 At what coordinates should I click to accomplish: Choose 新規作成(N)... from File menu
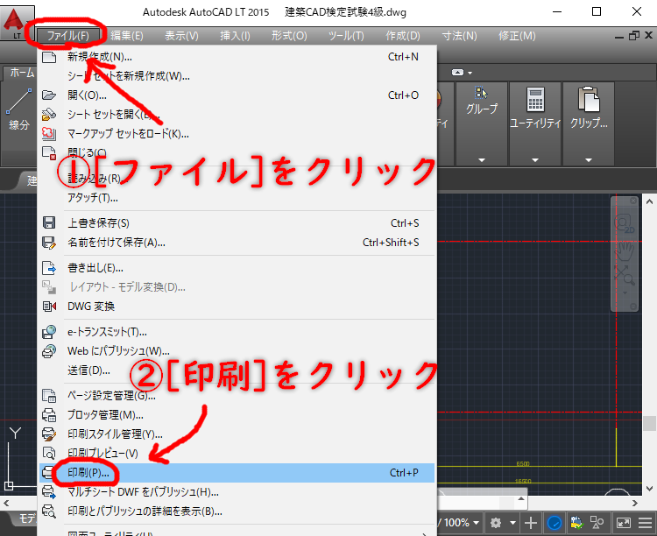tap(237, 57)
